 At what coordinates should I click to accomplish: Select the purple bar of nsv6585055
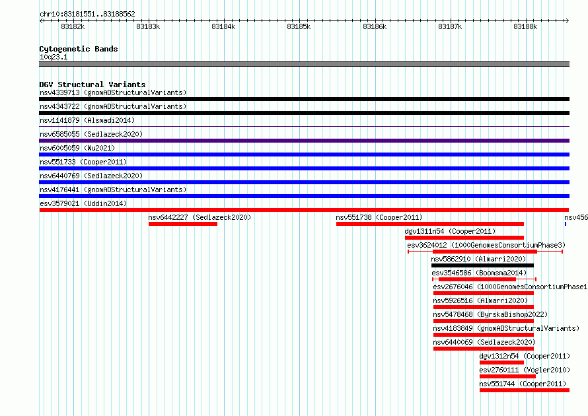pyautogui.click(x=304, y=141)
